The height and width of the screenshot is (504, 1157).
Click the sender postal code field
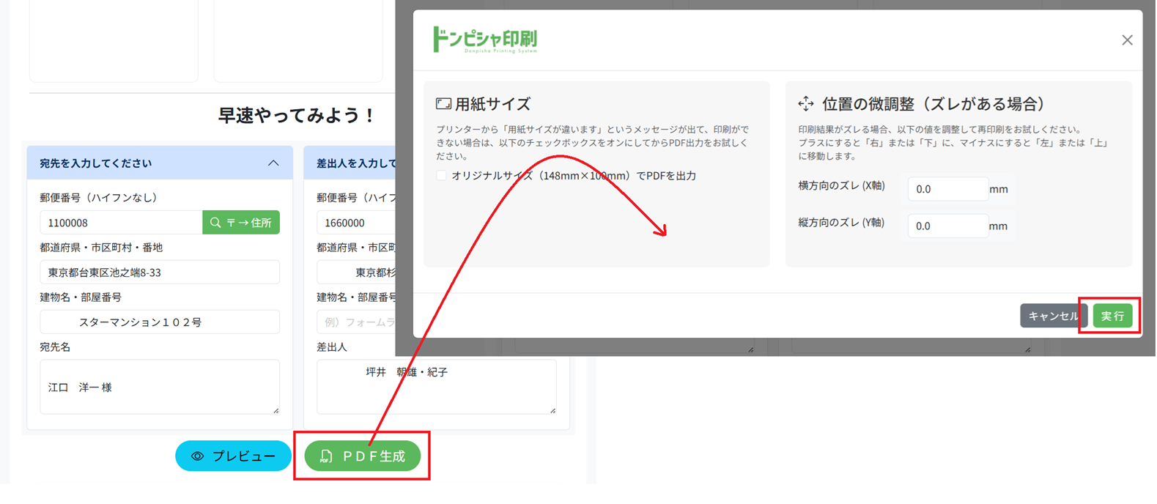[356, 223]
